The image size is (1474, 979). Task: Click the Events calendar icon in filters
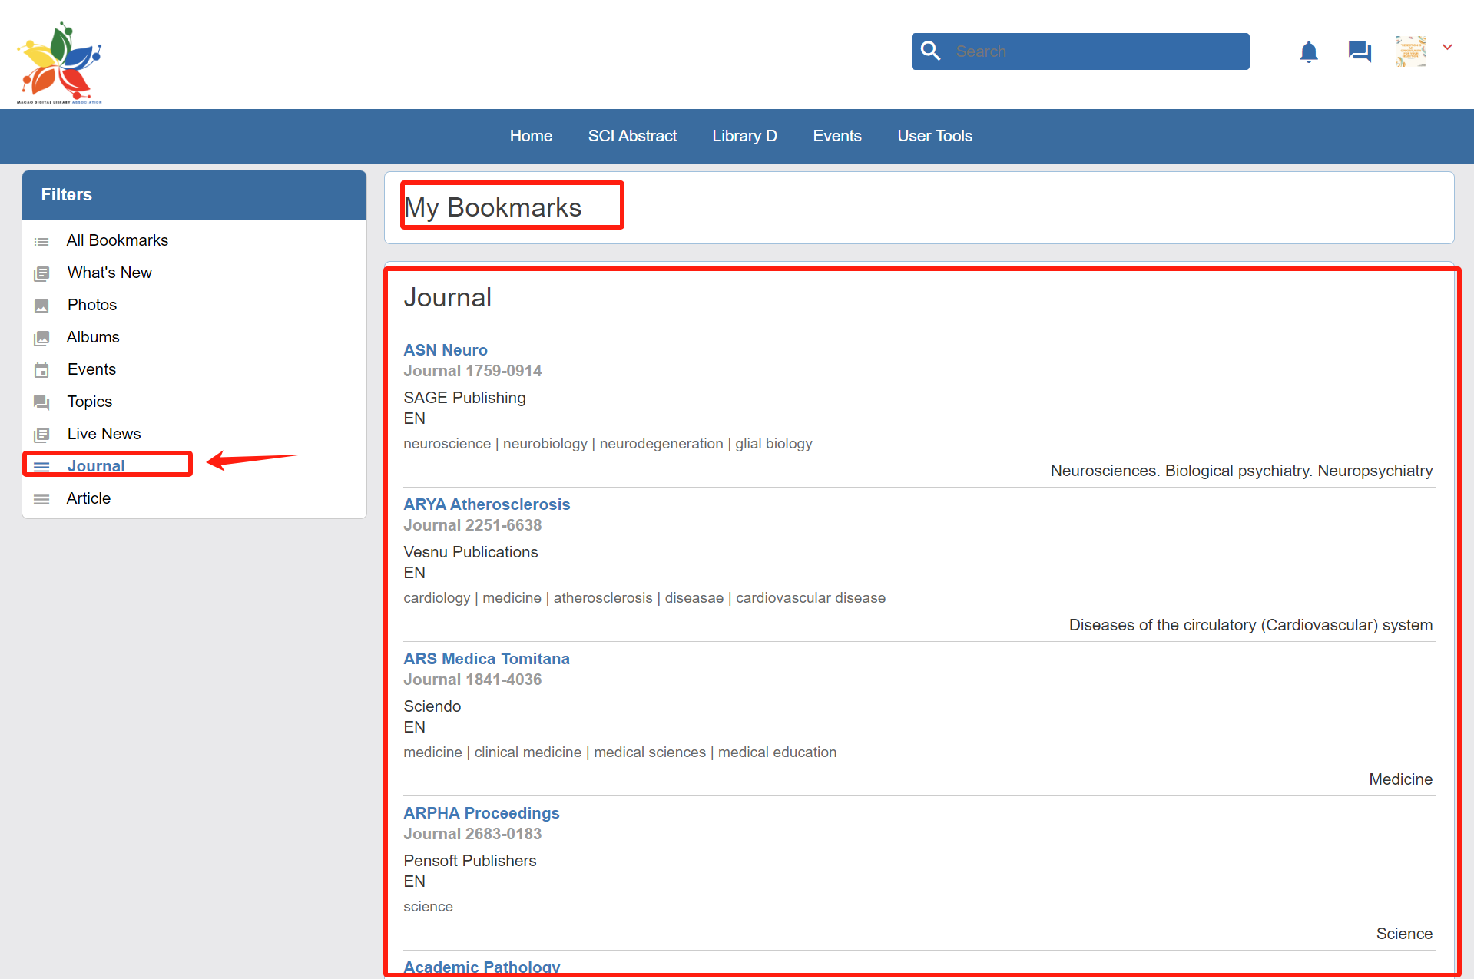tap(41, 370)
